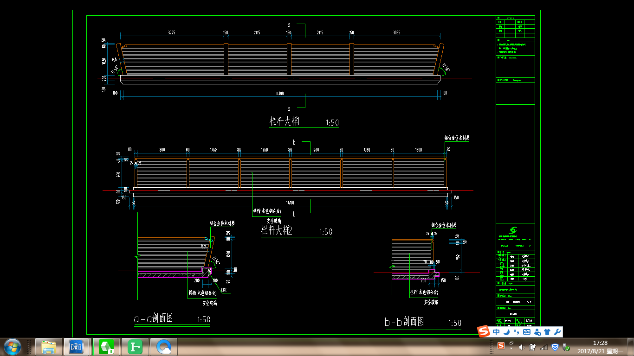Click the 栏杆大样 1:50 drawing title
Screen dimensions: 634x356
point(304,122)
